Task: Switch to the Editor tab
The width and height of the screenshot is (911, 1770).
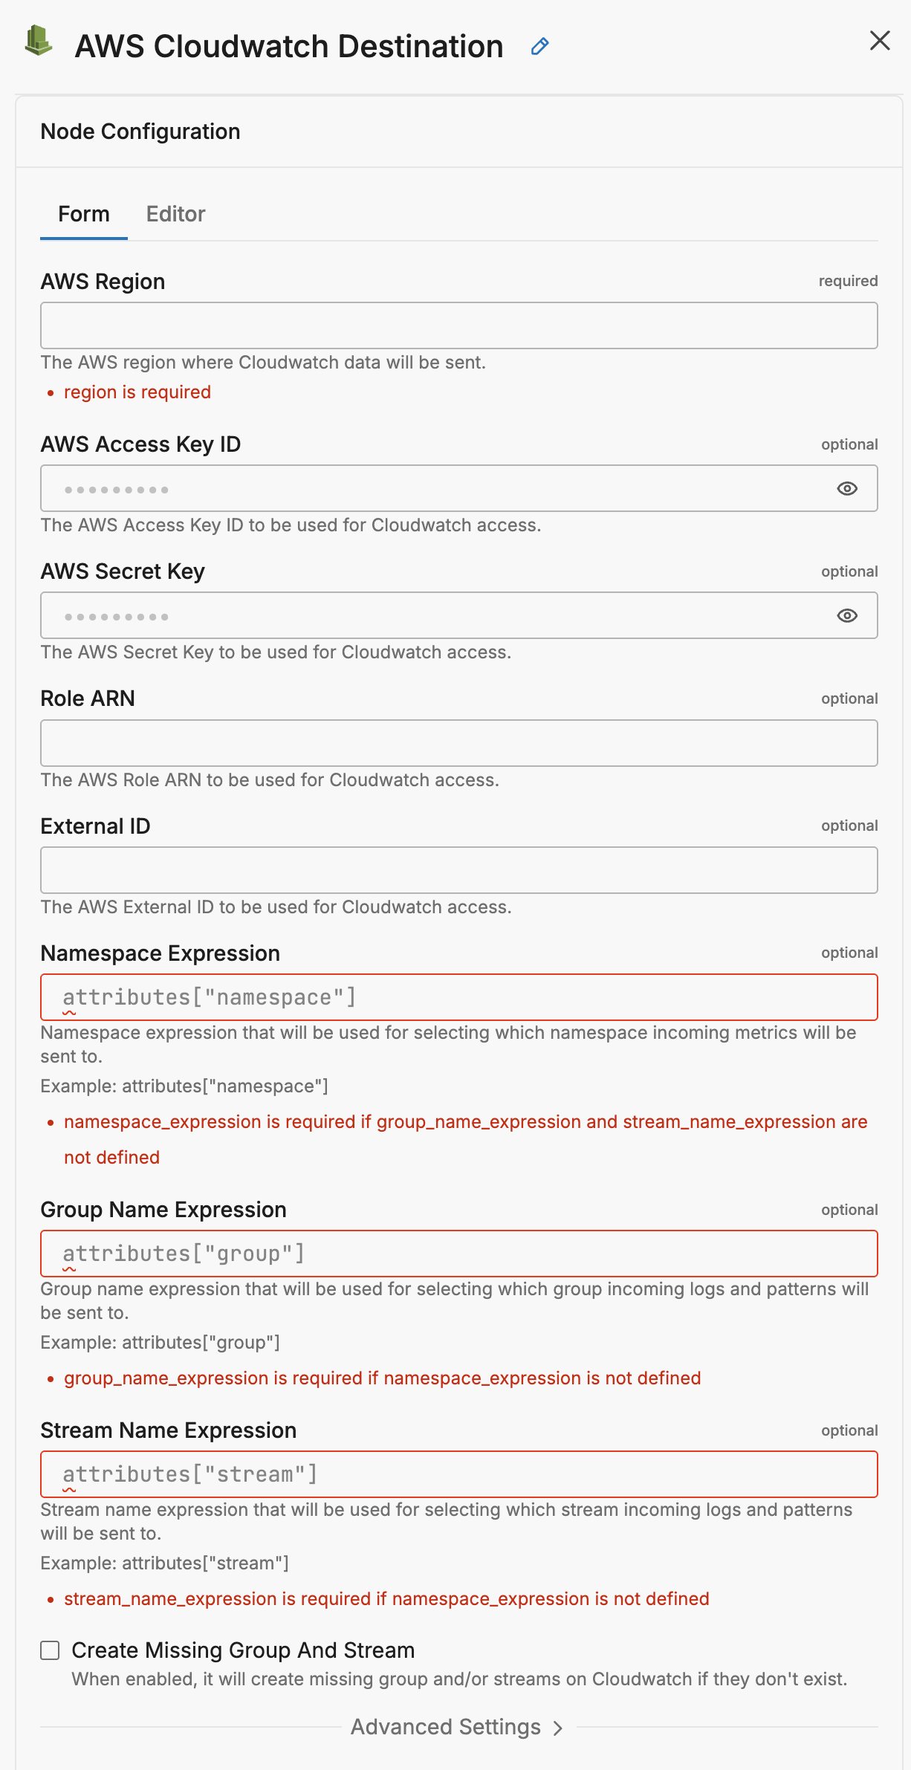Action: click(x=175, y=214)
